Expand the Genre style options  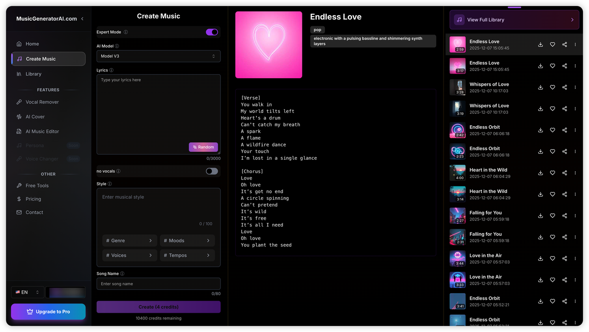point(129,241)
